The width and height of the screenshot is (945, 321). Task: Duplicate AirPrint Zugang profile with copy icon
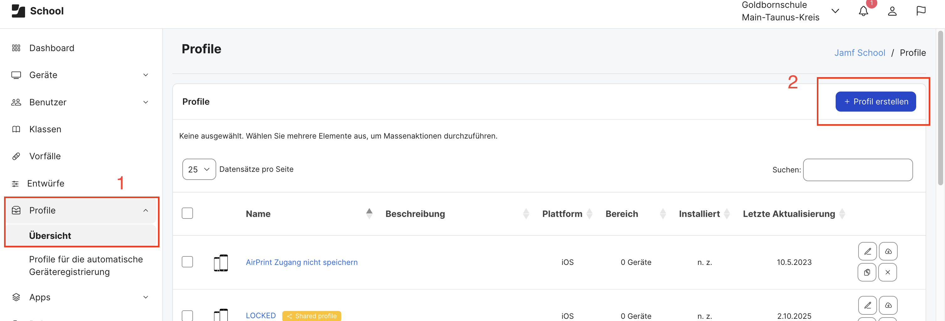pos(867,272)
